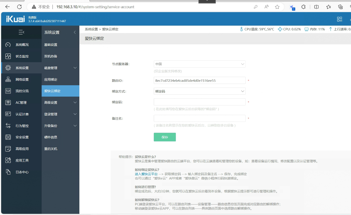351x215 pixels.
Task: Open the 认证计费 card icon
Action: 8,114
